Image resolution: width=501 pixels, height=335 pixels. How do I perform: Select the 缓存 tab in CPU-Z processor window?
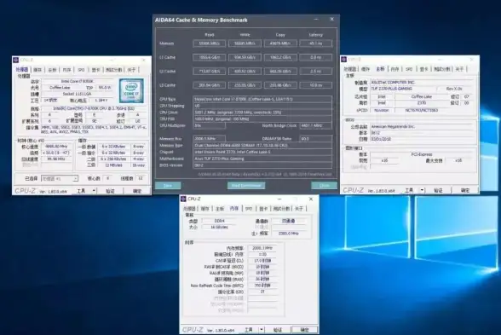(37, 70)
